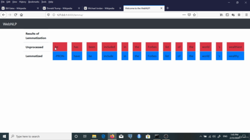Save page to Pocket icon
This screenshot has height=140, width=250.
(x=189, y=15)
